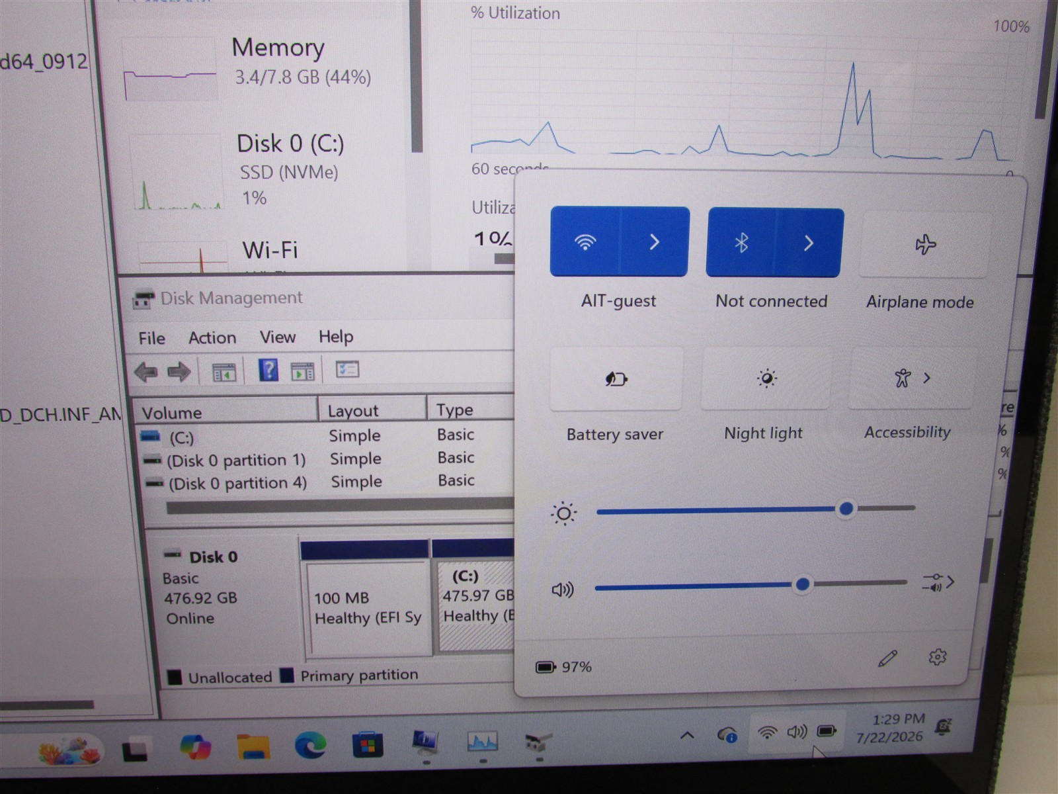The height and width of the screenshot is (794, 1058).
Task: Click the Wi-Fi icon in the system tray
Action: pyautogui.click(x=767, y=732)
